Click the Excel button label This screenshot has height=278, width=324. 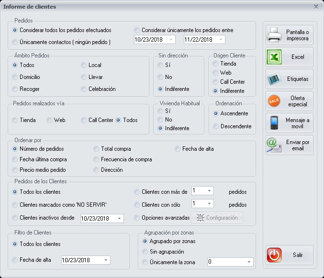pyautogui.click(x=298, y=57)
